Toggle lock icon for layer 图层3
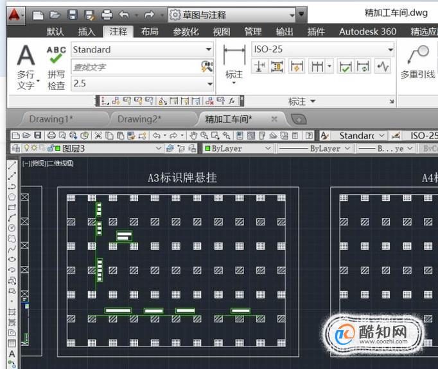This screenshot has width=438, height=369. click(51, 148)
